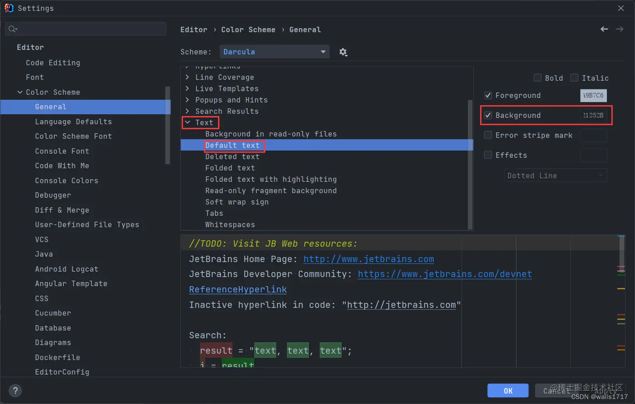The image size is (635, 404).
Task: Enable the Bold checkbox
Action: (x=537, y=78)
